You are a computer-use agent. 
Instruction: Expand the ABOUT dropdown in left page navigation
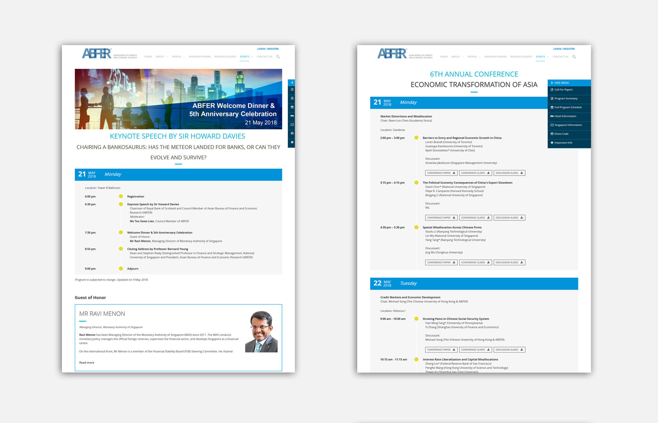[x=161, y=57]
